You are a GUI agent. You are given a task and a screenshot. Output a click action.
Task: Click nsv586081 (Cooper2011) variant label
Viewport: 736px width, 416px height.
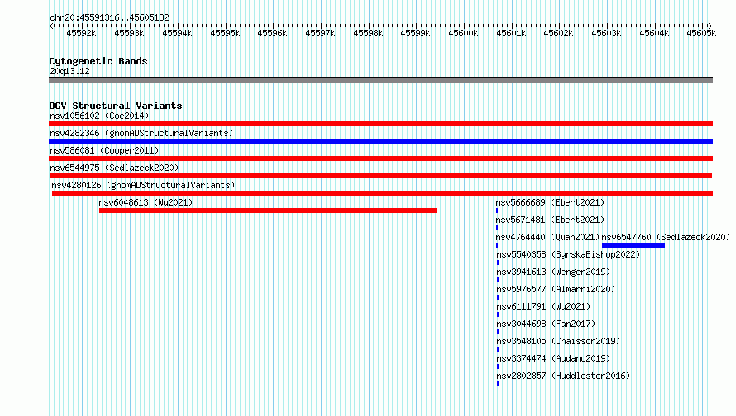104,150
